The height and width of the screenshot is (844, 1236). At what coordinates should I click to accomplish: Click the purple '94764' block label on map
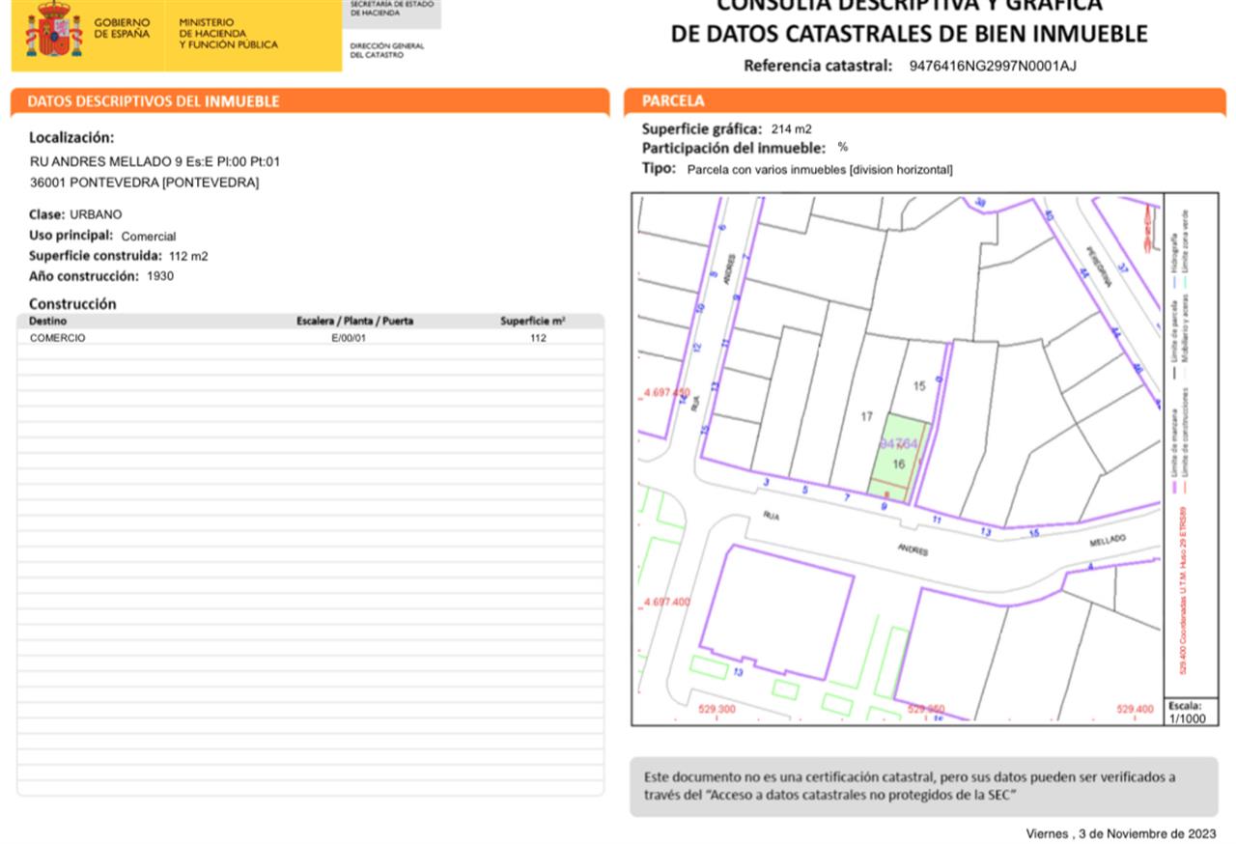[899, 443]
